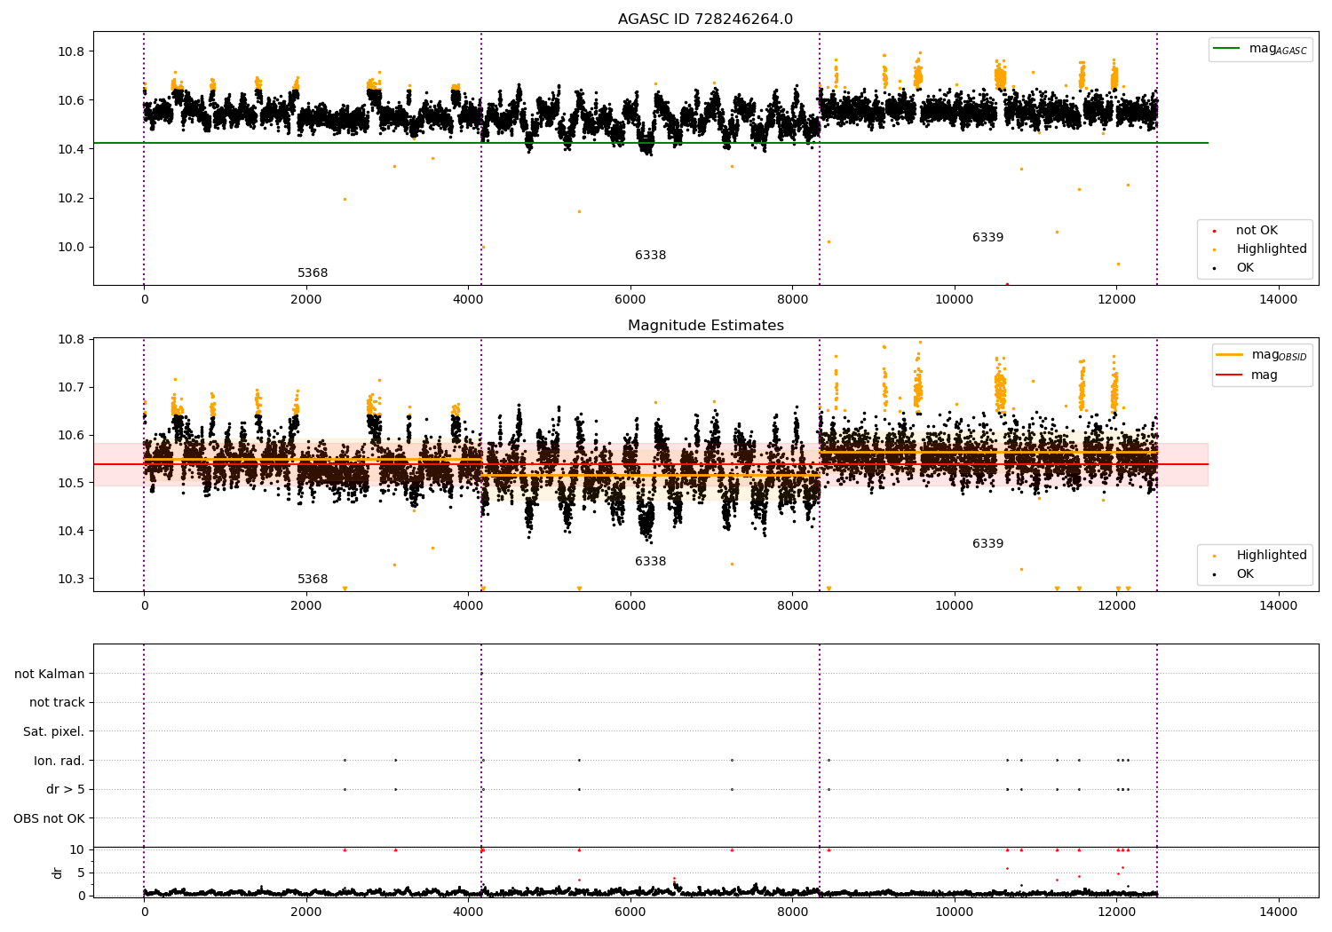Screen dimensions: 1332x932
Task: Click the 'not Kalman' row label
Action: tap(49, 674)
